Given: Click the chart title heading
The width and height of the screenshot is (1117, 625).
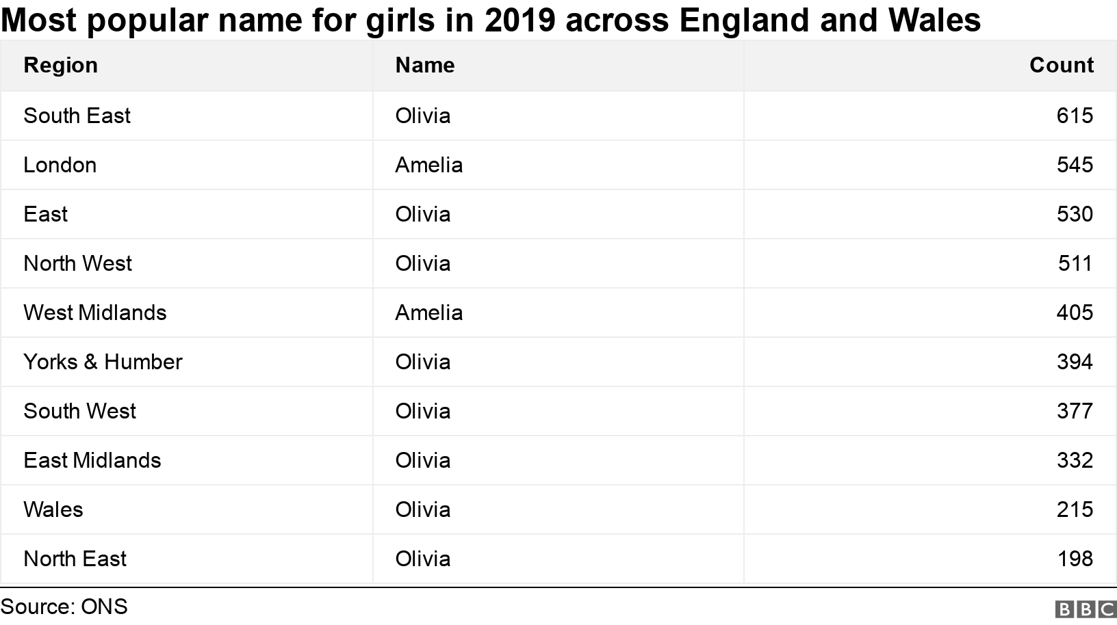Looking at the screenshot, I should [491, 21].
